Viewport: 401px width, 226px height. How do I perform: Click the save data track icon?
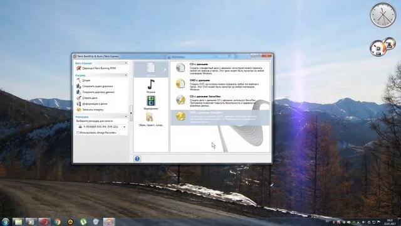pos(79,92)
